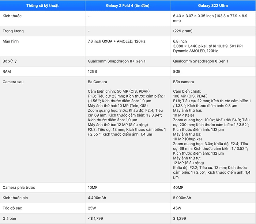Select the 'Camera phía trước' row label

[x=19, y=188]
